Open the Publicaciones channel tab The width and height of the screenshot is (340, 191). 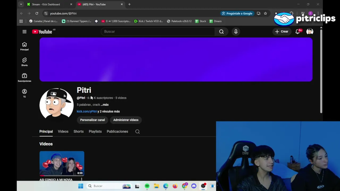[x=117, y=132]
